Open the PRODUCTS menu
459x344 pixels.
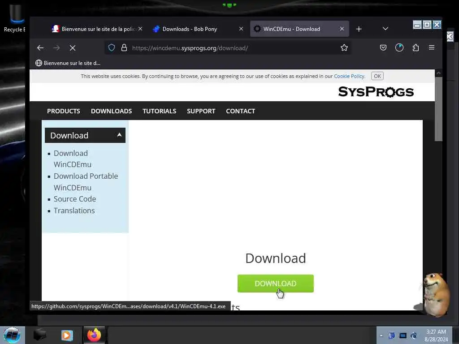[x=64, y=111]
